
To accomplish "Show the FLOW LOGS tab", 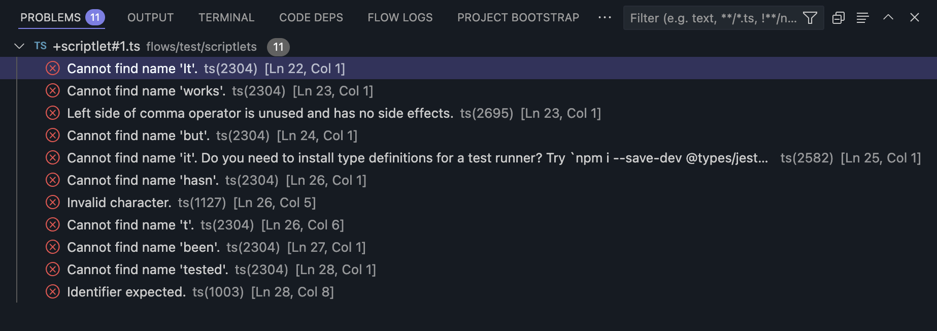I will 400,17.
